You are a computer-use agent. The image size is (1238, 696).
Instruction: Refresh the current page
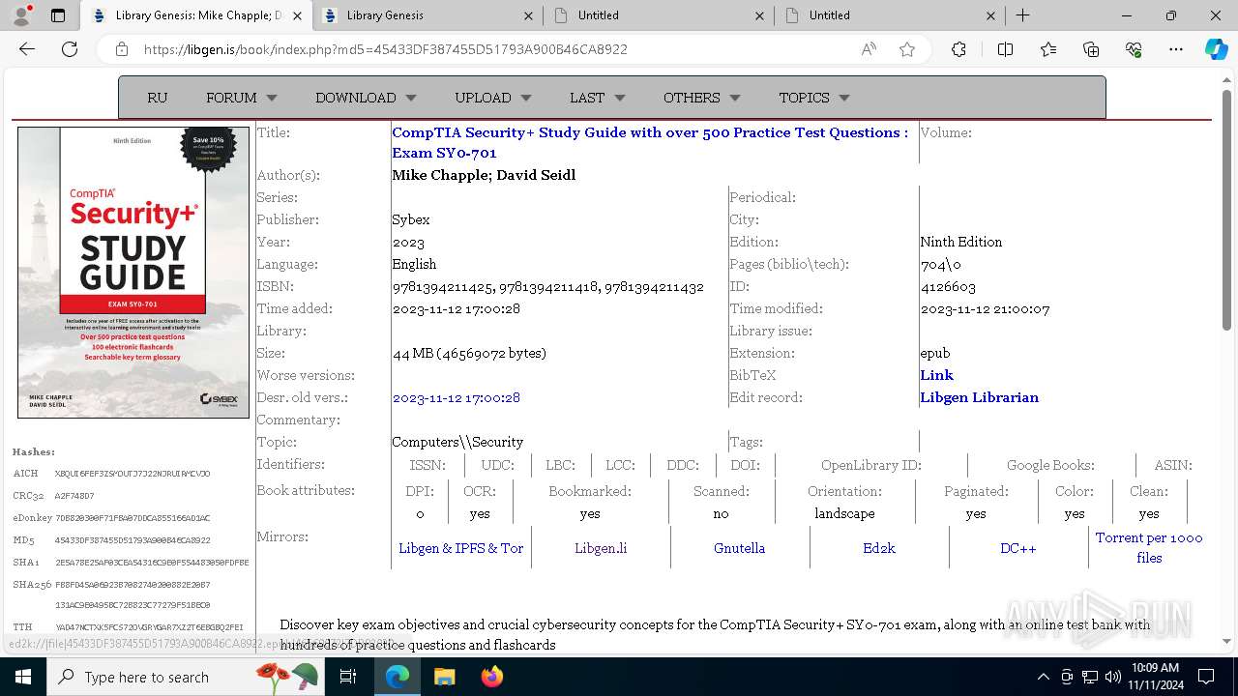click(x=70, y=49)
